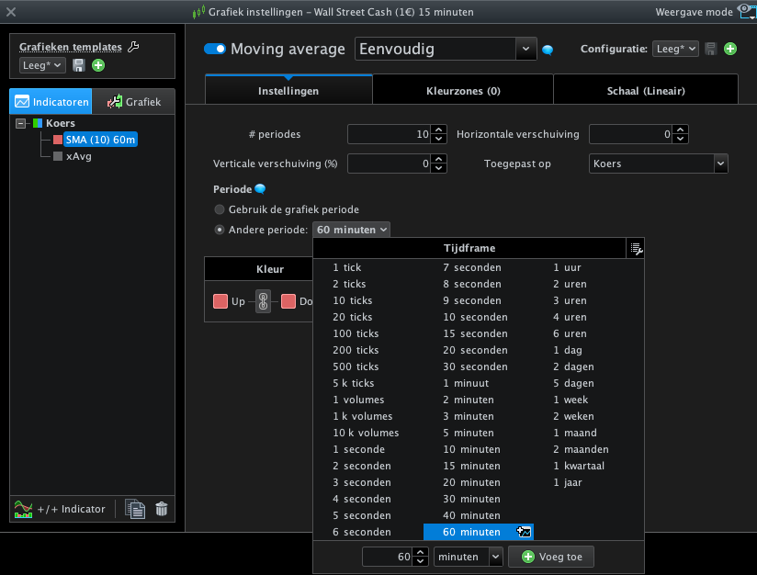Viewport: 757px width, 575px height.
Task: Open the Grafieken templates Leeg* dropdown
Action: click(x=42, y=65)
